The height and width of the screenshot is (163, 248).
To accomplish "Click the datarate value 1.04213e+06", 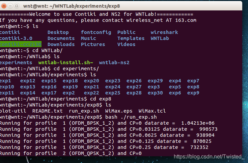I will pyautogui.click(x=198, y=123).
